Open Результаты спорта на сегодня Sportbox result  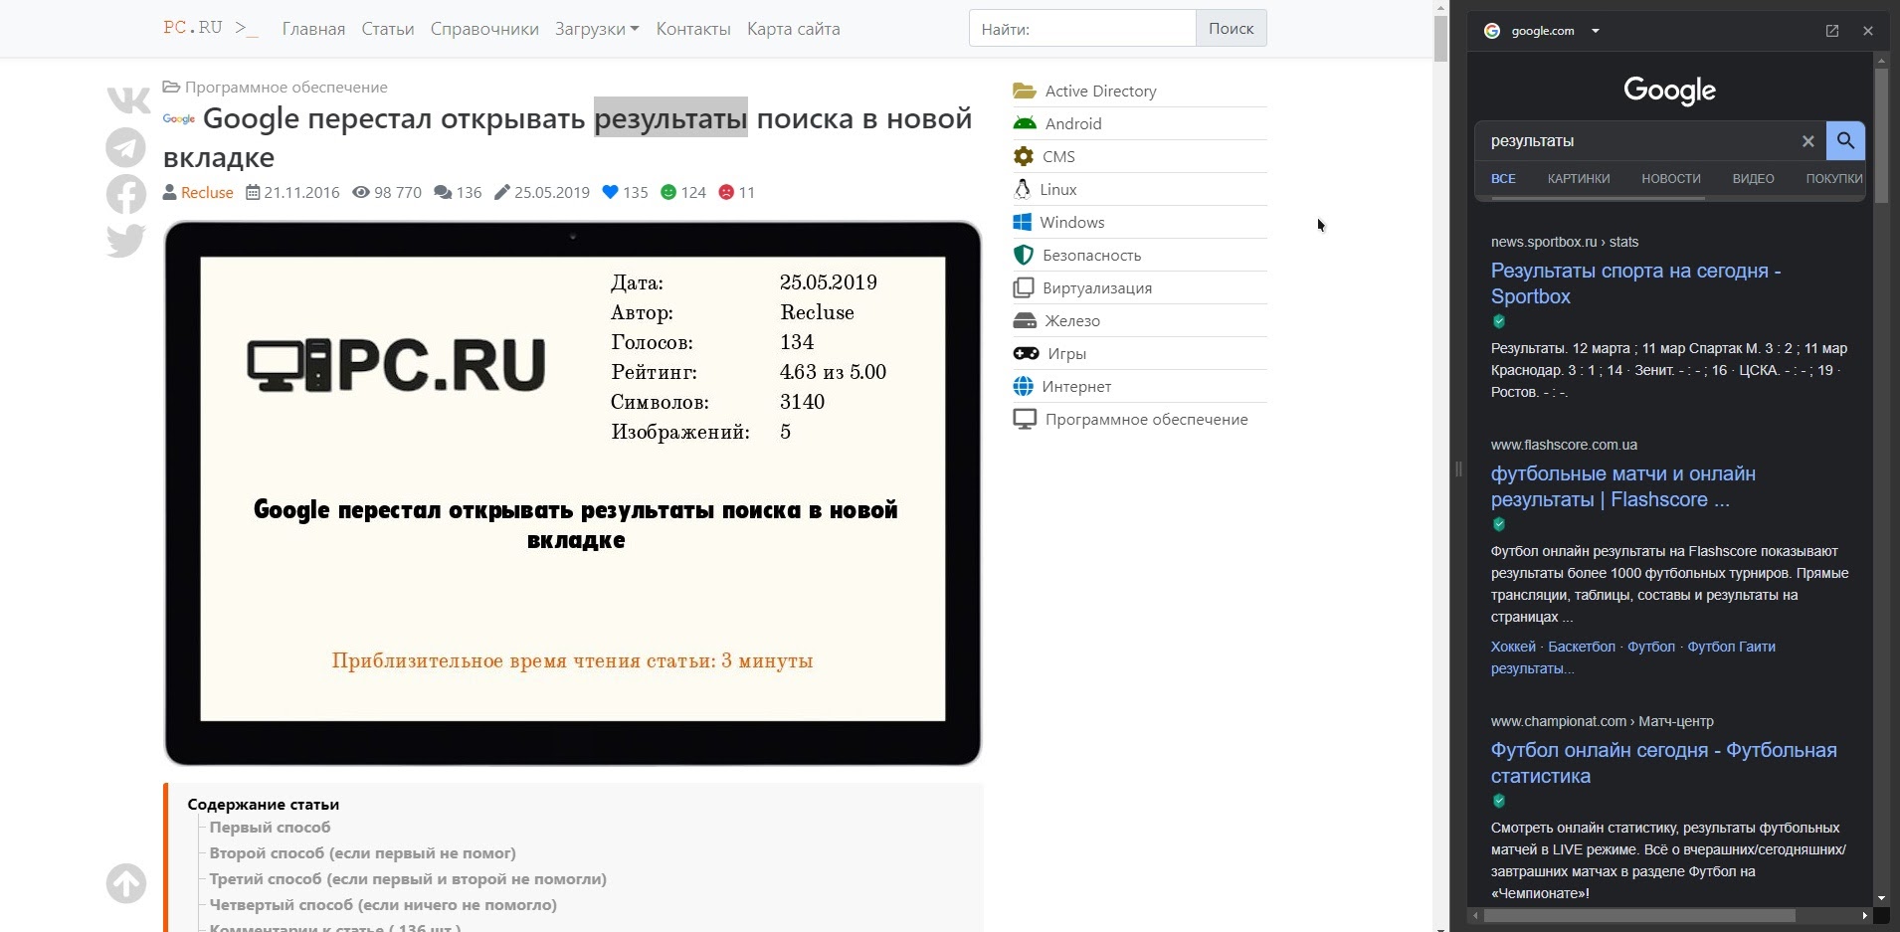[x=1635, y=283]
